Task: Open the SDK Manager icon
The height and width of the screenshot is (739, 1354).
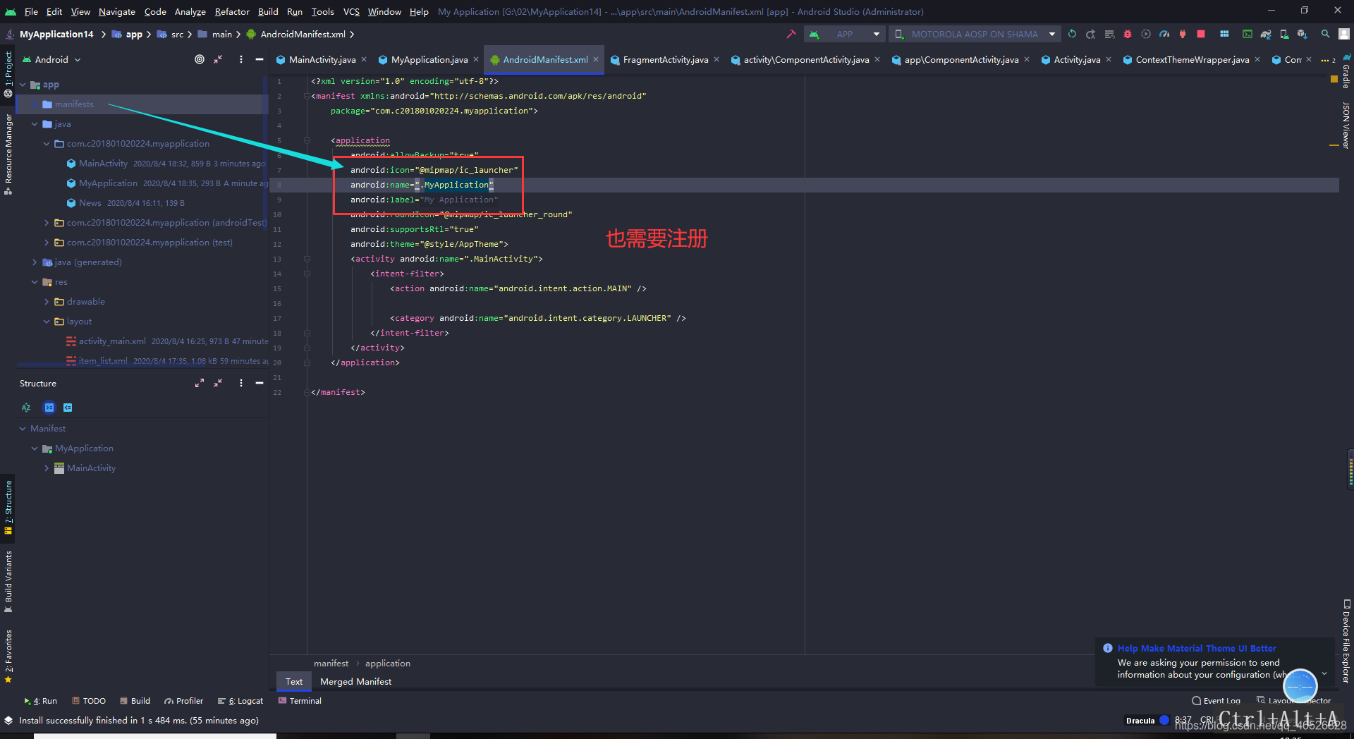Action: 1303,34
